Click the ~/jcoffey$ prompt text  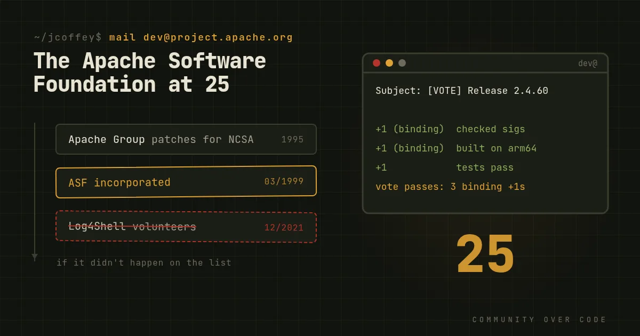pyautogui.click(x=68, y=37)
